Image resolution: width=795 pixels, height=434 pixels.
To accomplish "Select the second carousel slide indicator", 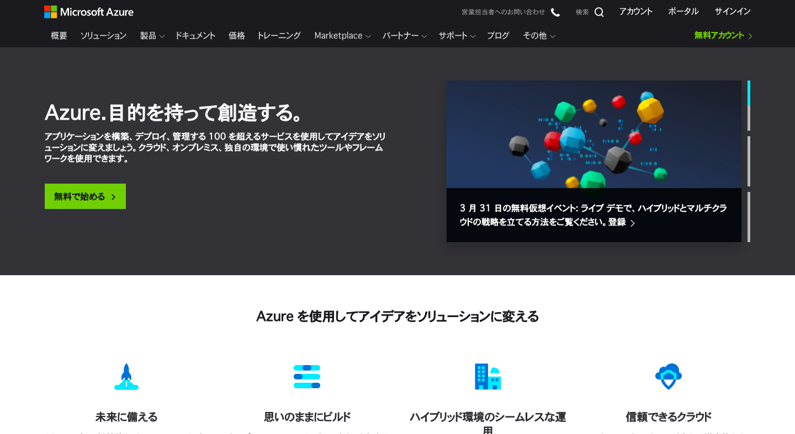I will point(749,162).
